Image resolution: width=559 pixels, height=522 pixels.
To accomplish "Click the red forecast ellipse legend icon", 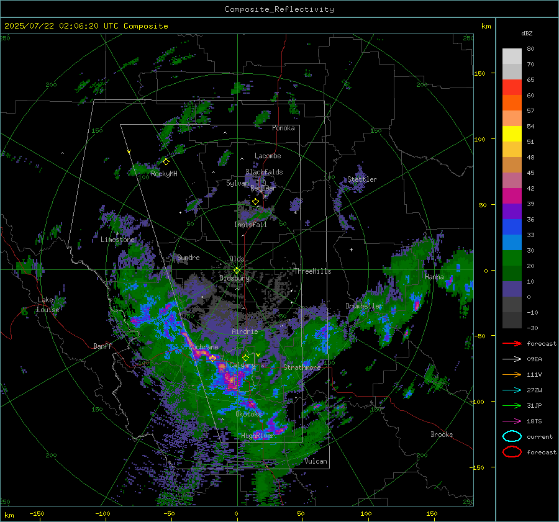I will 512,452.
